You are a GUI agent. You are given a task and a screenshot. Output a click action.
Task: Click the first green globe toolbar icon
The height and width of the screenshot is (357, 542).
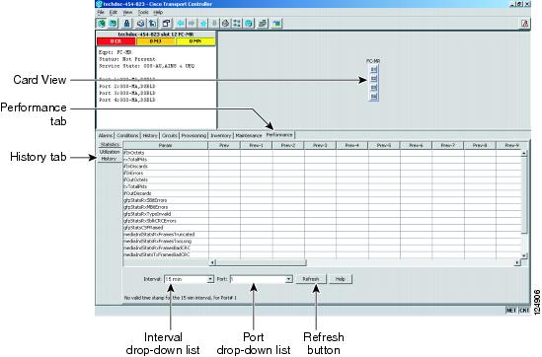tap(102, 23)
